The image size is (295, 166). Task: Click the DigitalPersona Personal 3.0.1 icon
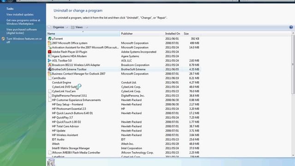[x=50, y=95]
